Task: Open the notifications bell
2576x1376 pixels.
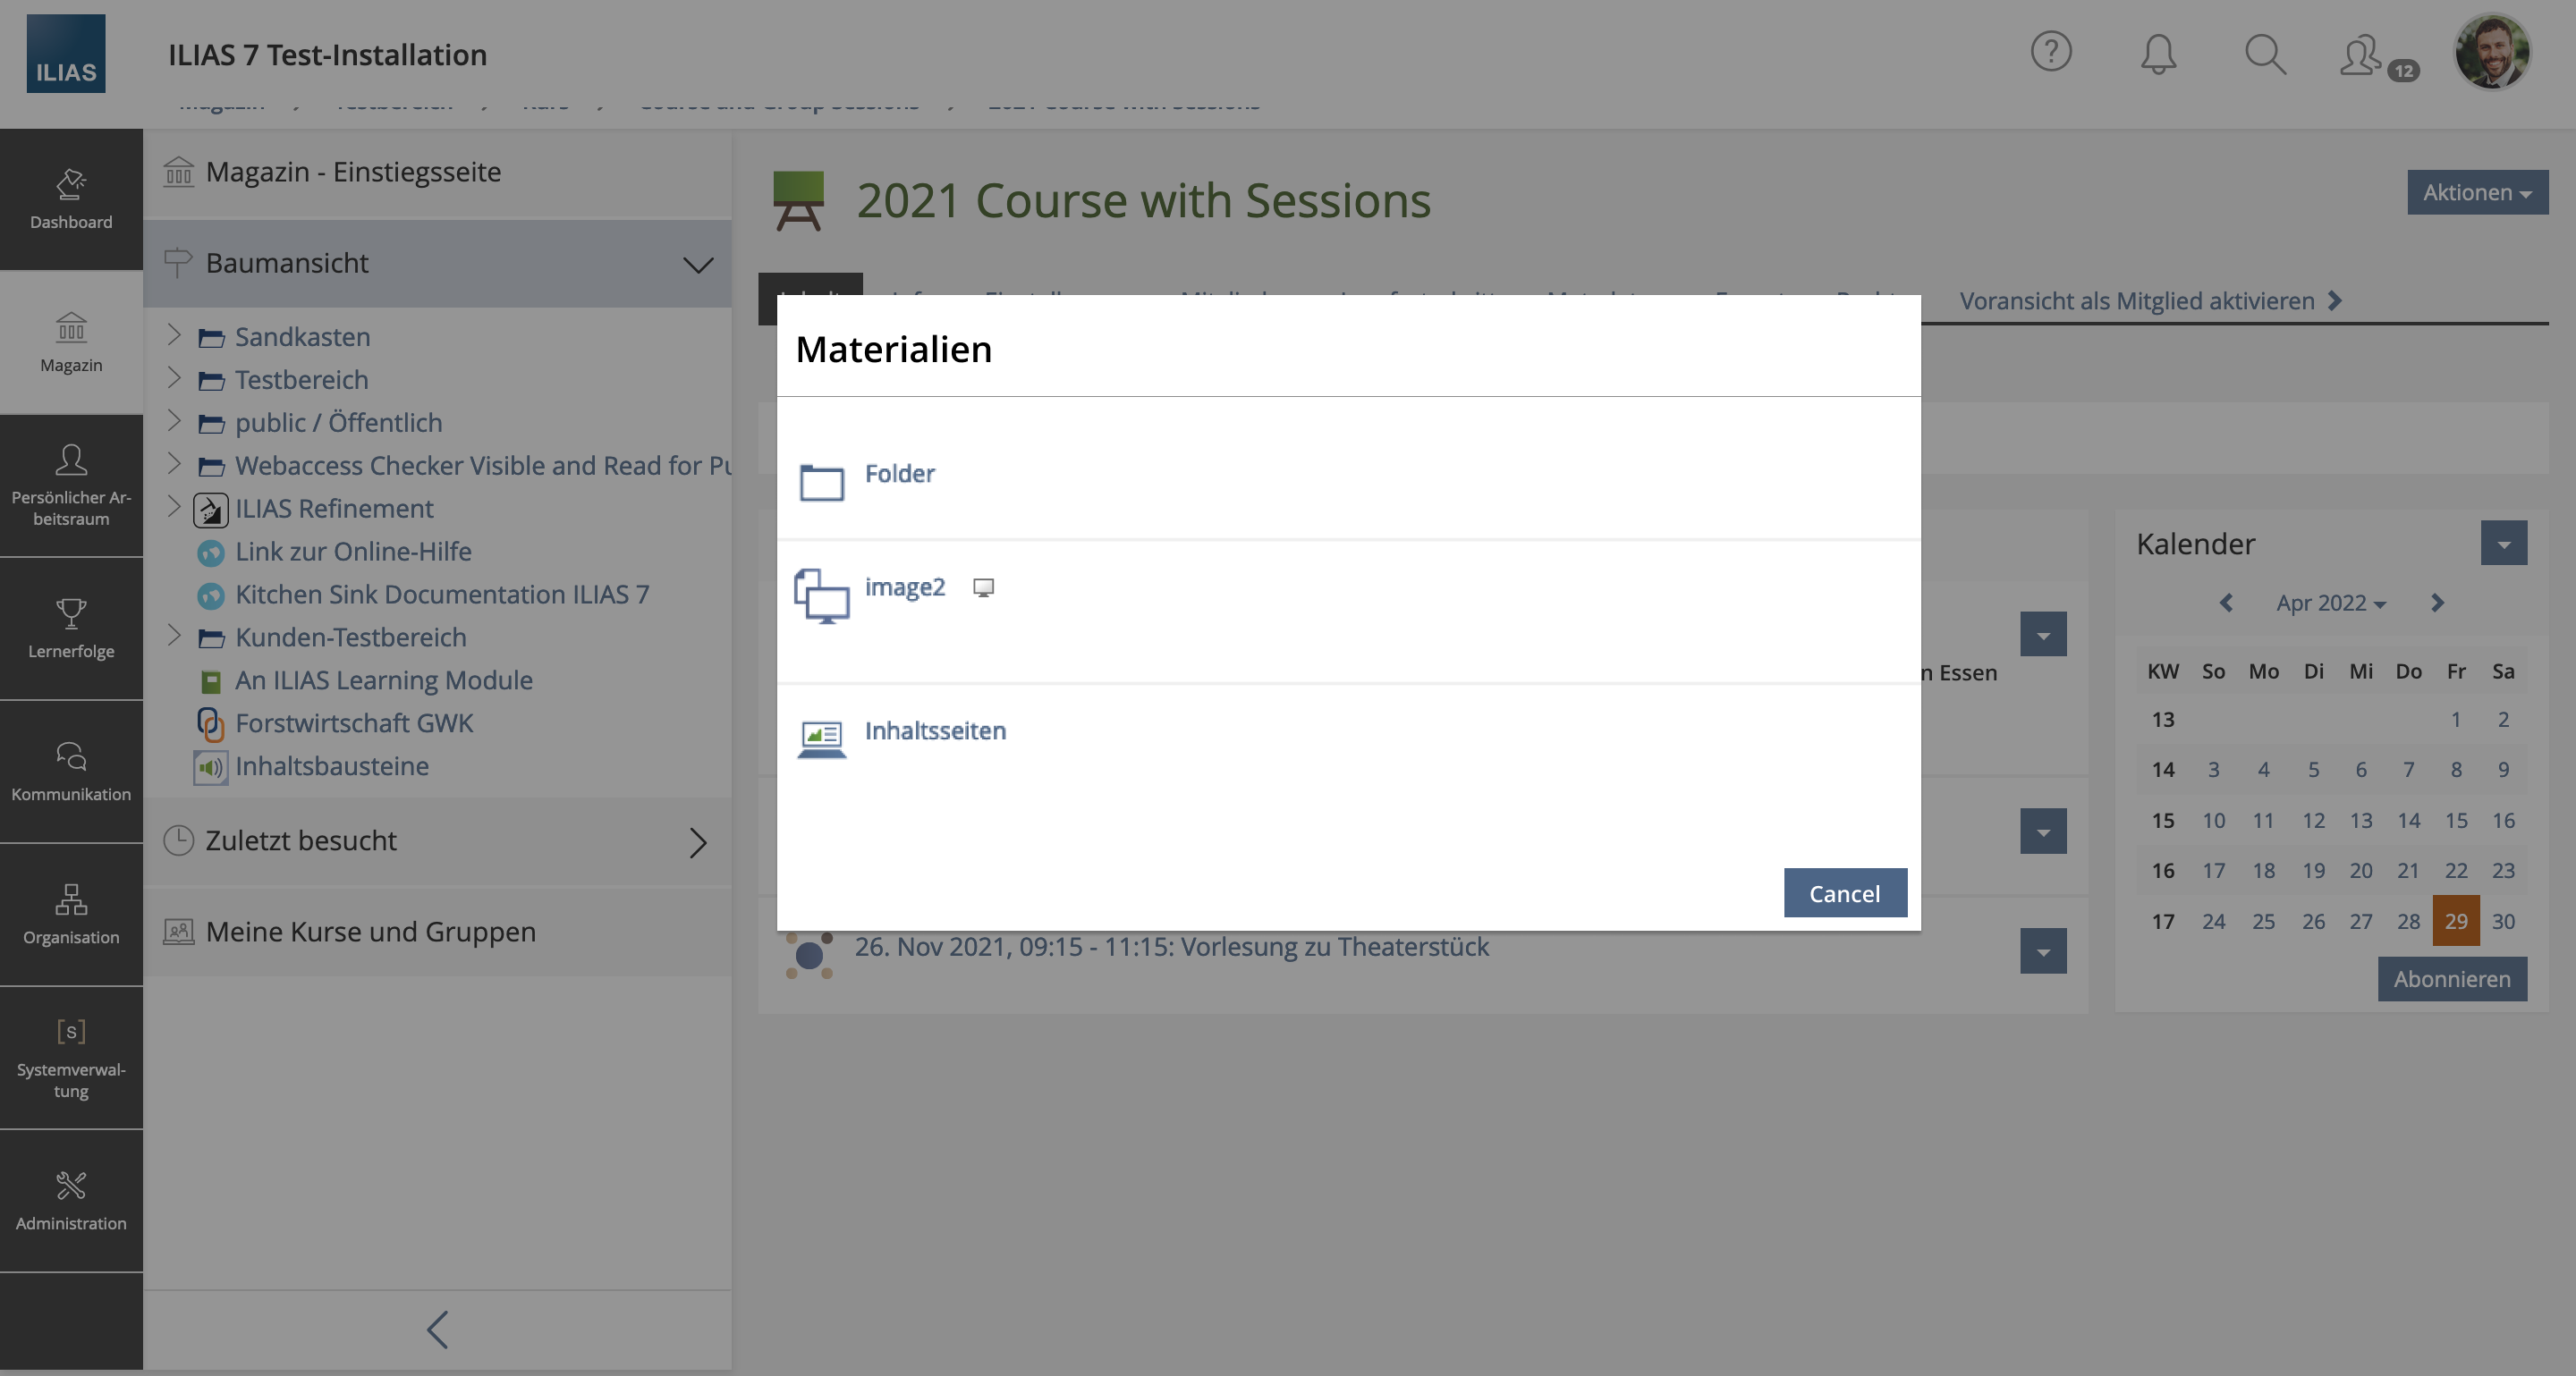Action: tap(2158, 54)
